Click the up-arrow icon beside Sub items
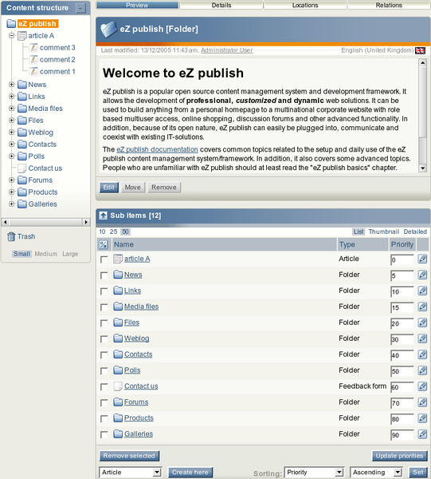Screen dimensions: 431x479 click(x=103, y=216)
